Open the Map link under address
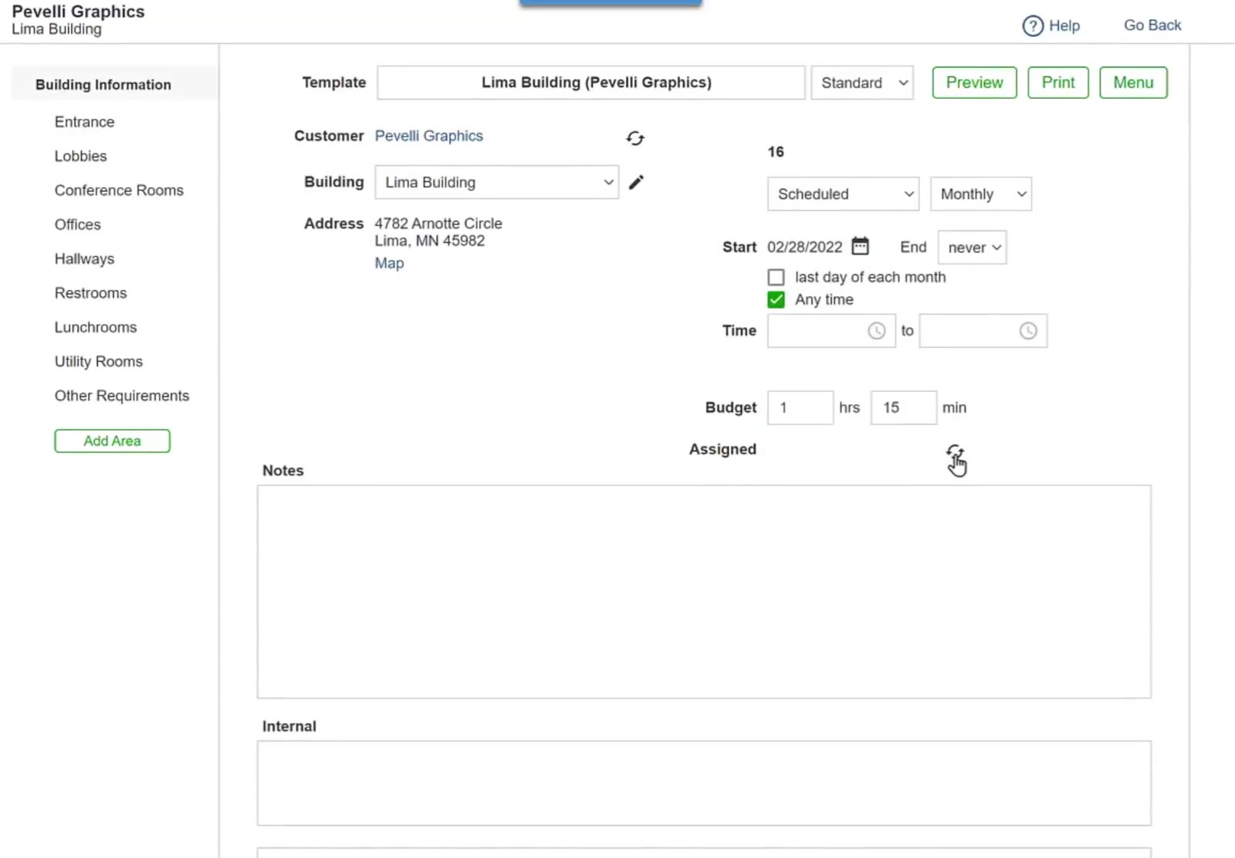This screenshot has width=1235, height=858. (389, 263)
